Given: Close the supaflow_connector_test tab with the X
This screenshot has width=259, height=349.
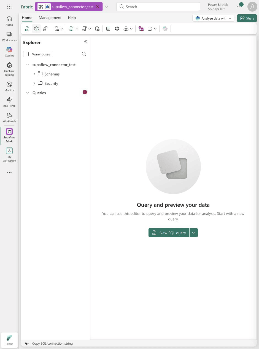Looking at the screenshot, I should (98, 7).
